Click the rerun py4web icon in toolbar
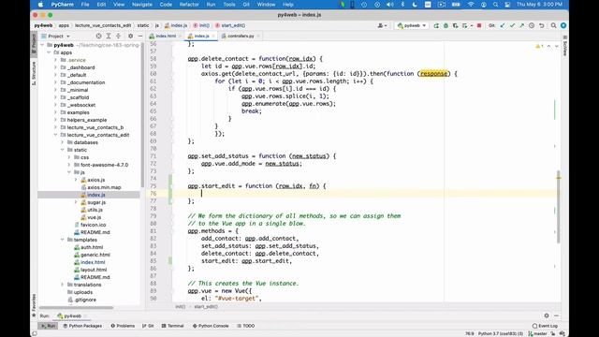 tap(436, 25)
